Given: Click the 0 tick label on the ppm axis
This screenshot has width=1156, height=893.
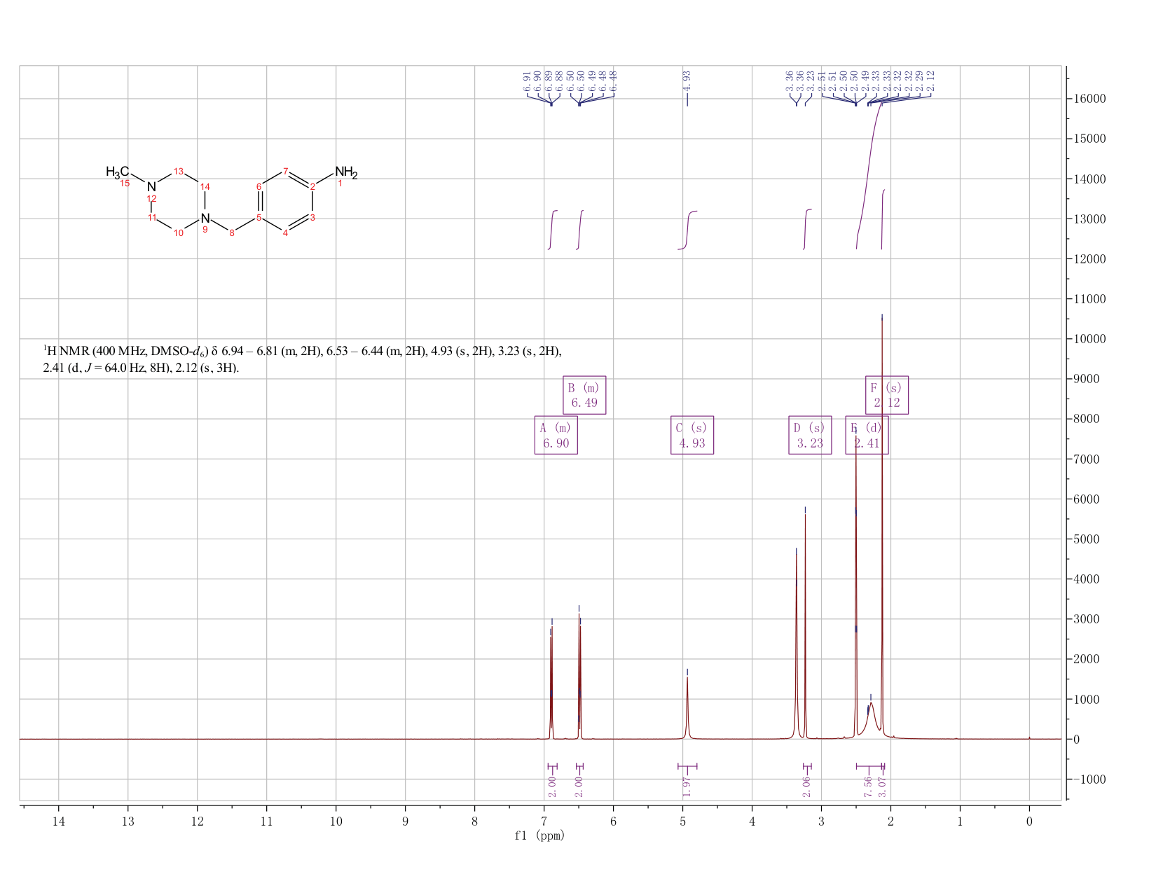Looking at the screenshot, I should 1029,821.
